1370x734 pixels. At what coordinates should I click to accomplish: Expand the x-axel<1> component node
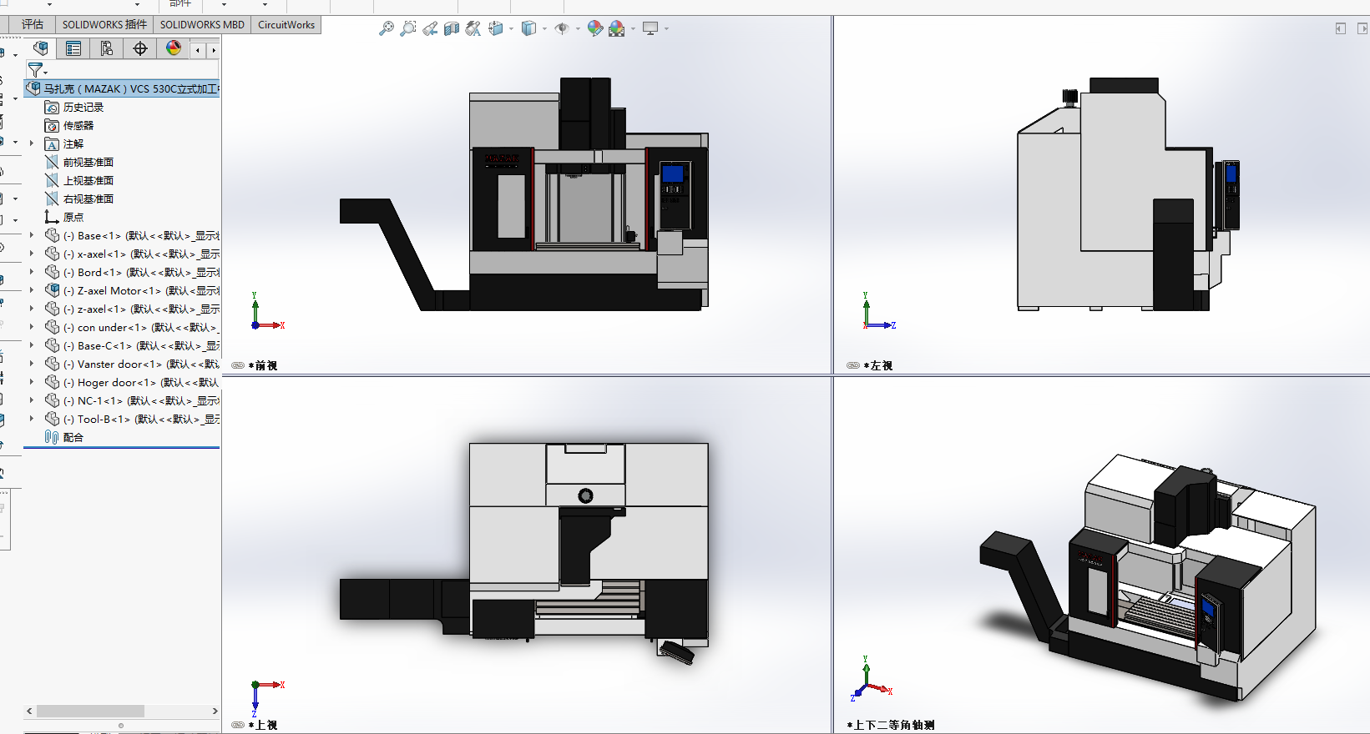(x=32, y=254)
